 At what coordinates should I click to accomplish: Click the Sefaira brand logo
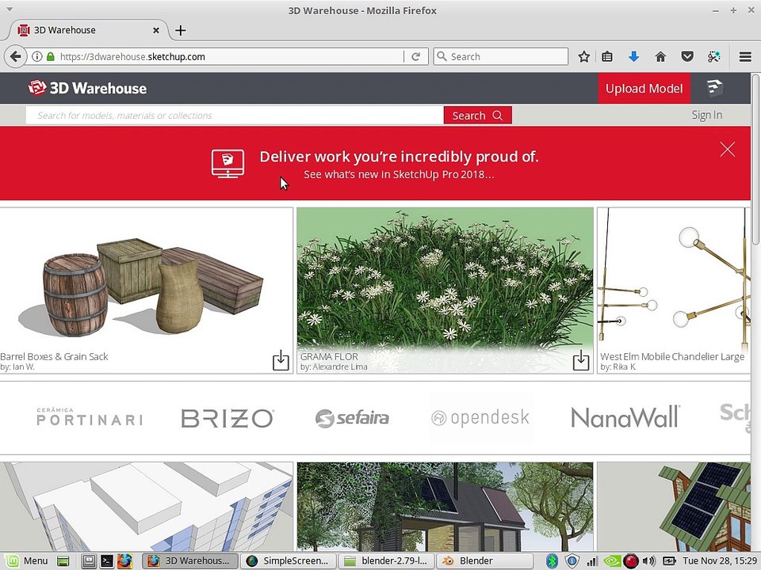(352, 418)
